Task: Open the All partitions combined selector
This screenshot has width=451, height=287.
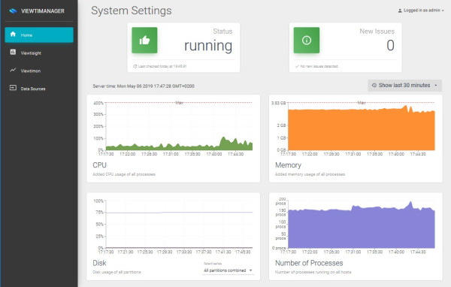Action: (228, 270)
